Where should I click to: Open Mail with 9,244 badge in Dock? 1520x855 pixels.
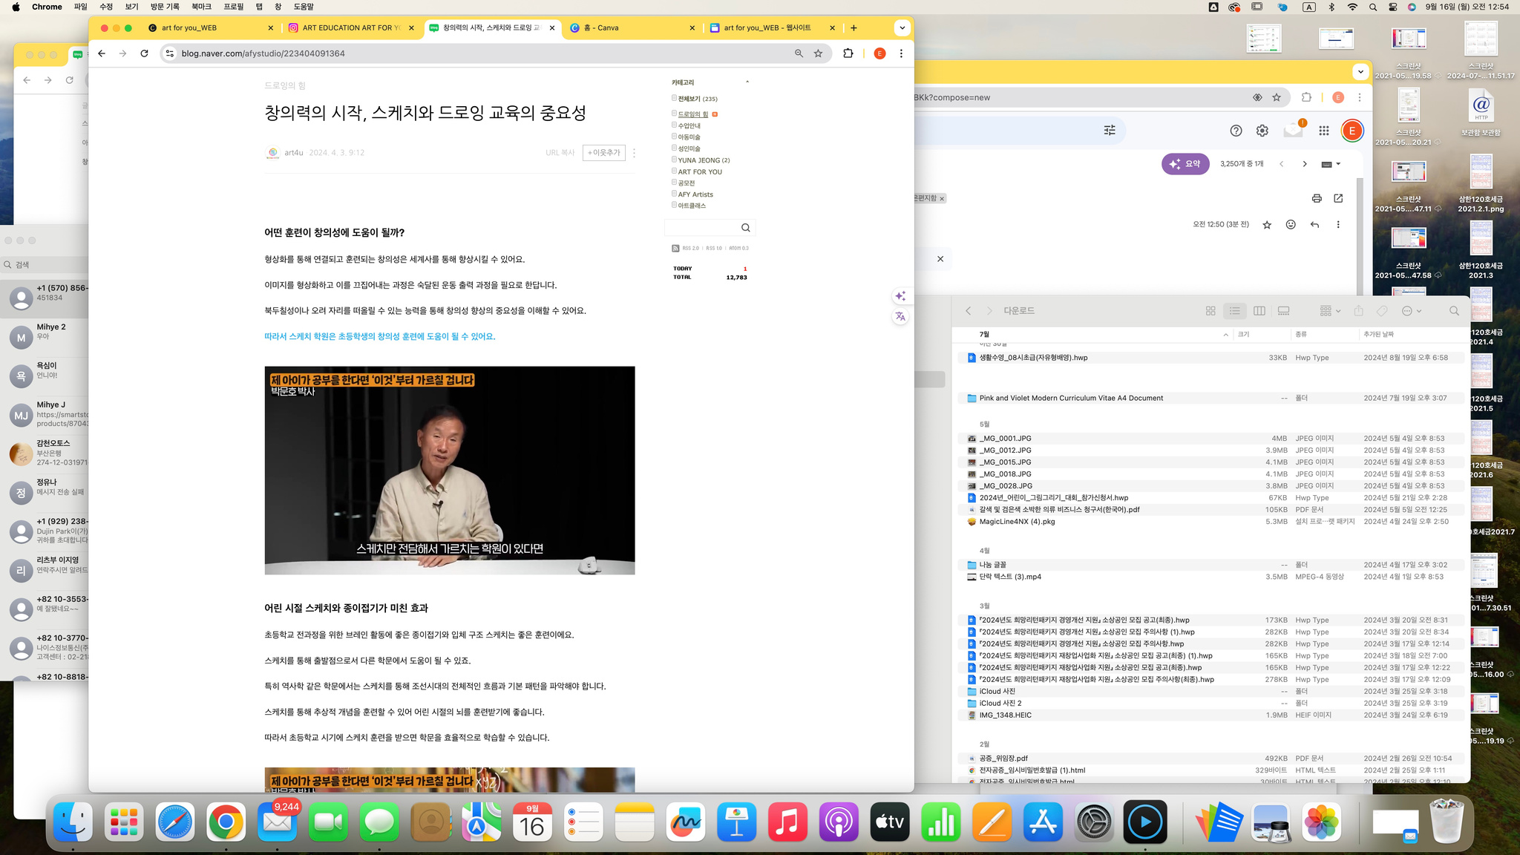coord(277,822)
